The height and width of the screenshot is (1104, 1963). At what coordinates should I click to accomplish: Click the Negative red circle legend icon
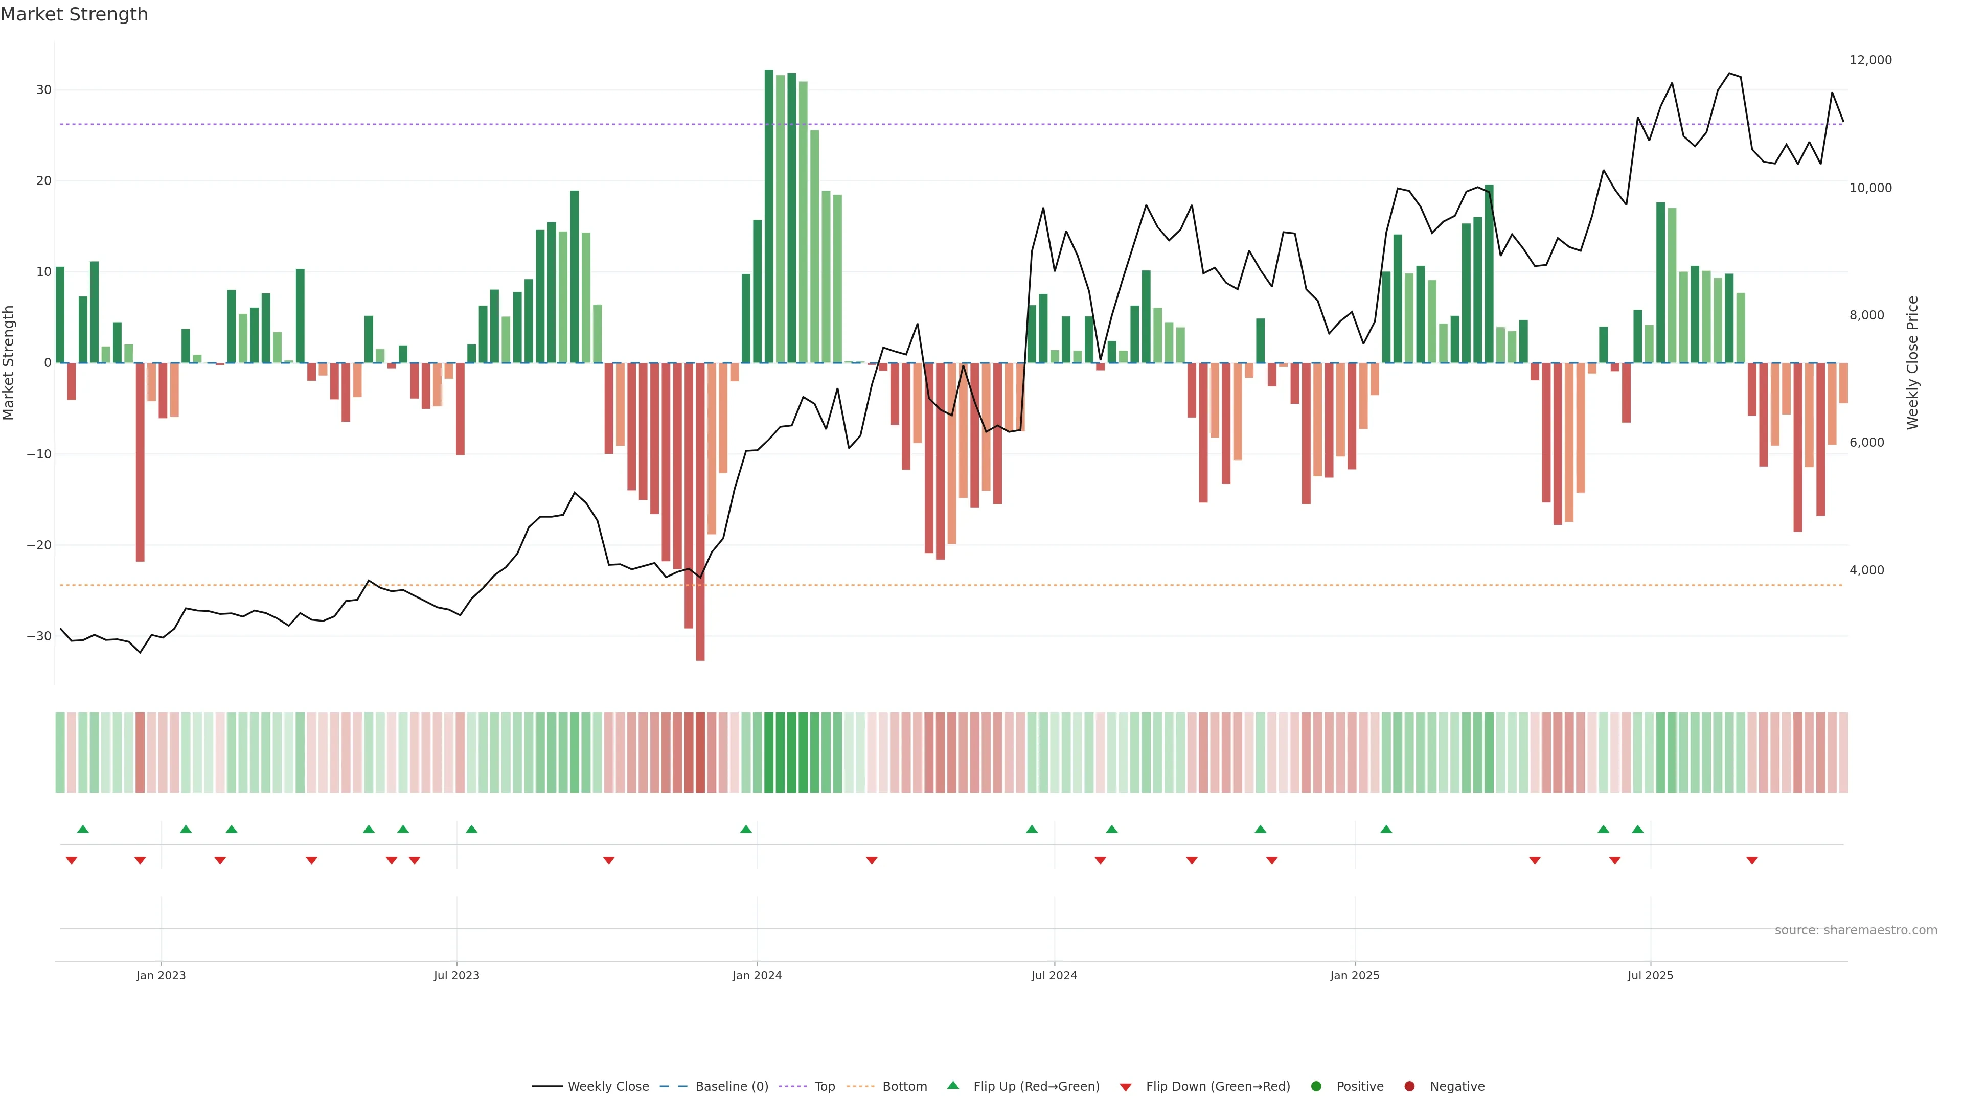click(1409, 1087)
